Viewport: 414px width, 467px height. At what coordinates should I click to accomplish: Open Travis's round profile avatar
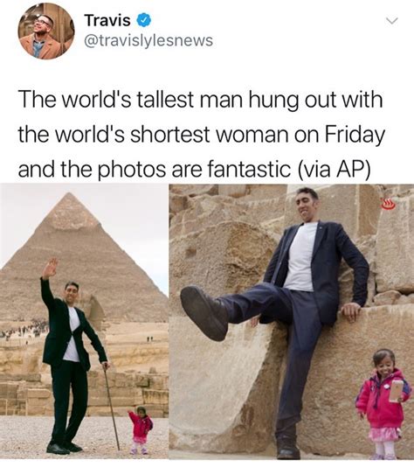pyautogui.click(x=46, y=31)
